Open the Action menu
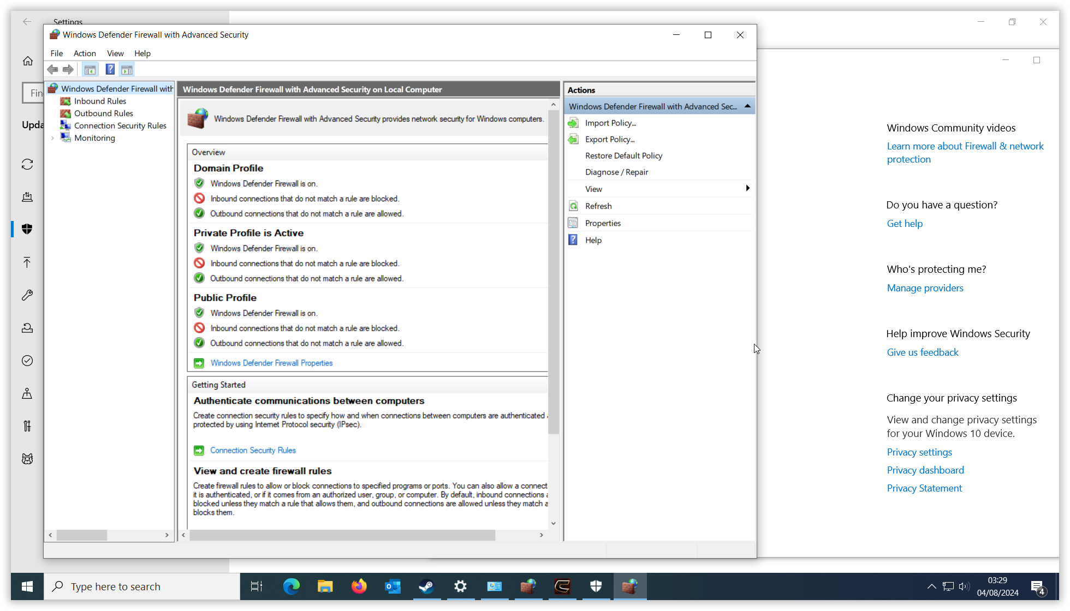This screenshot has height=611, width=1070. click(85, 53)
